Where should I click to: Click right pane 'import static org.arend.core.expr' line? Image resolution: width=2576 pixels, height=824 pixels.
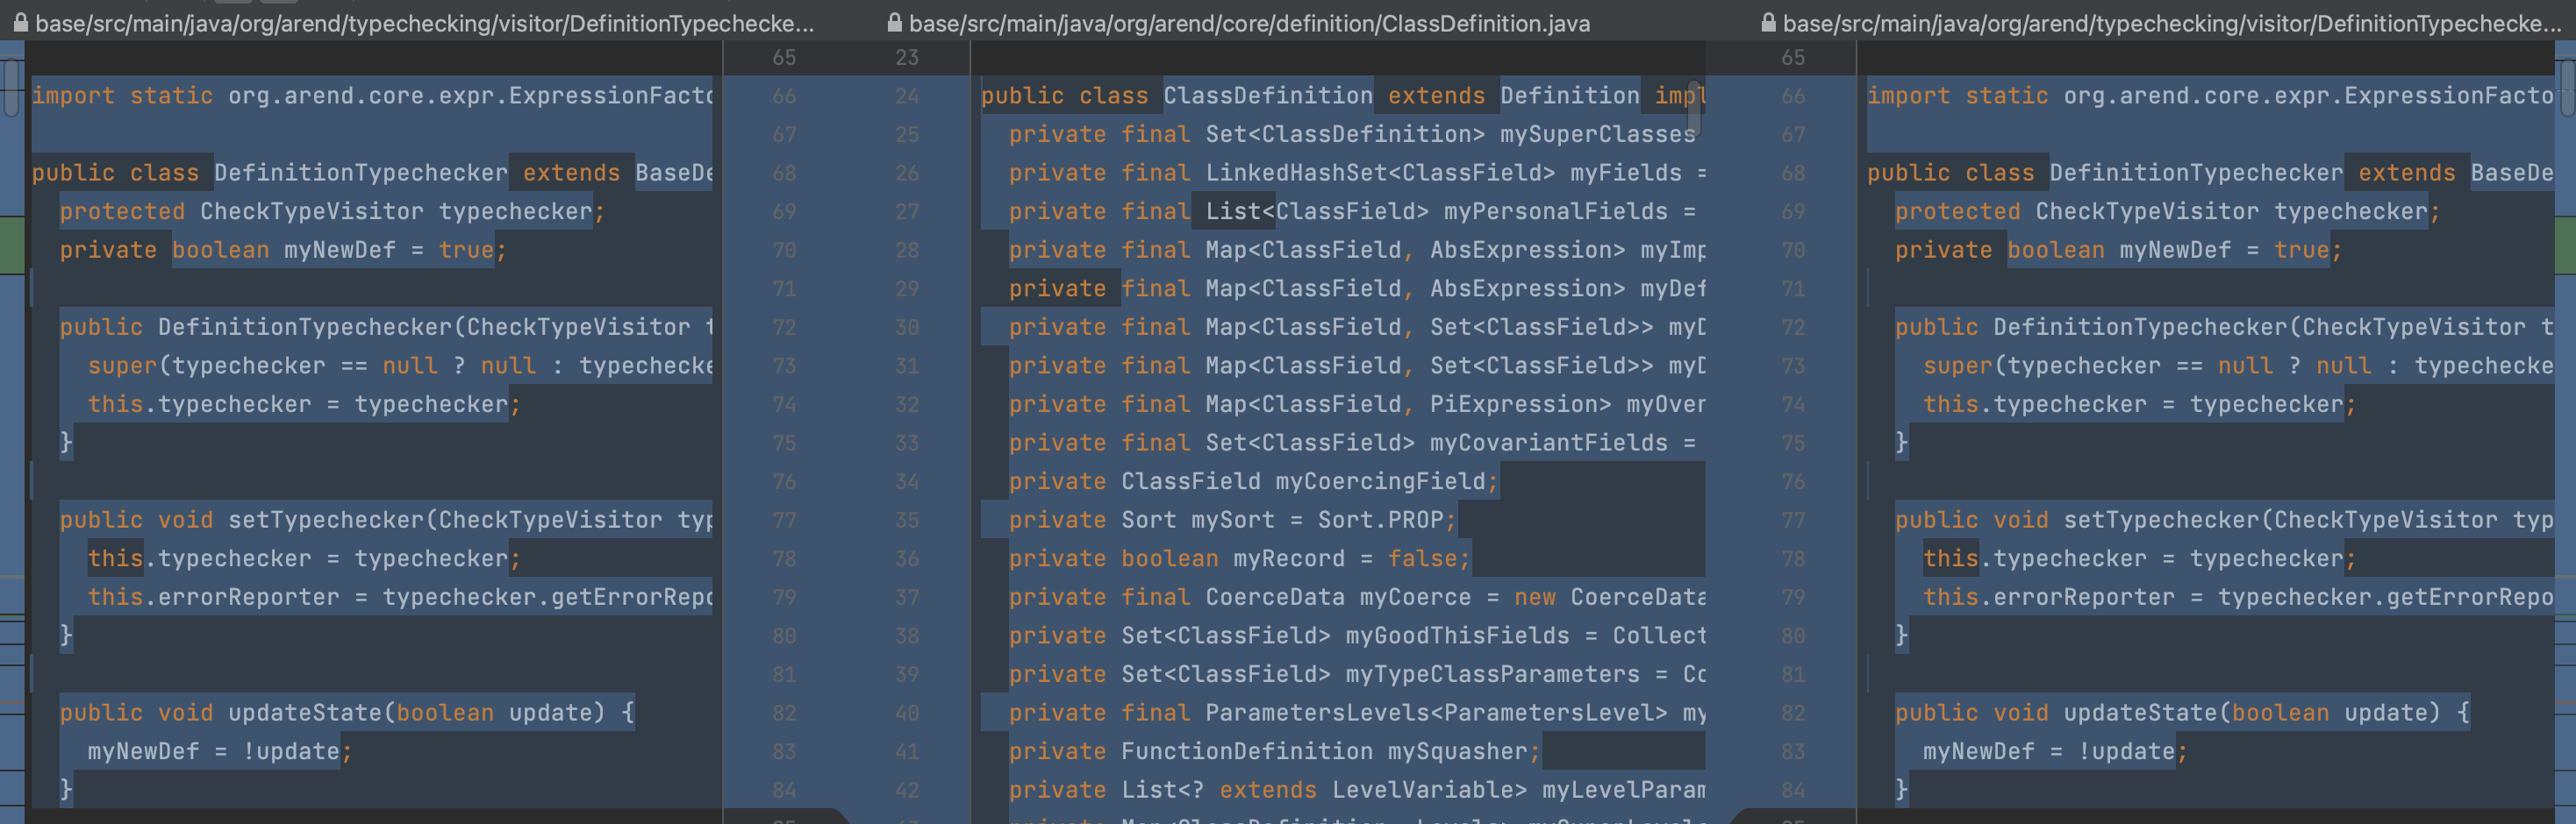(2210, 96)
